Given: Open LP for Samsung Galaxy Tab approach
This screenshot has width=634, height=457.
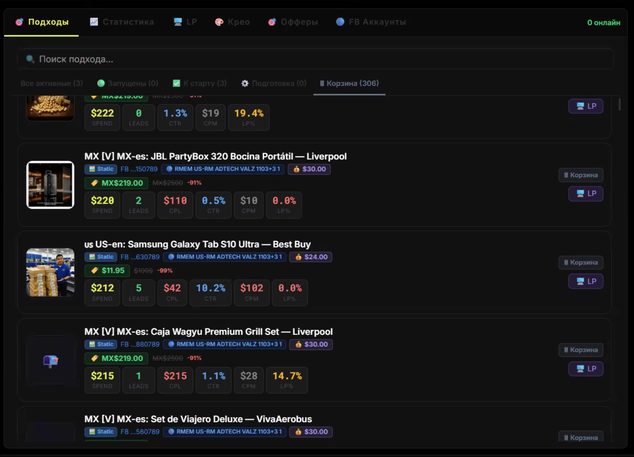Looking at the screenshot, I should click(x=586, y=281).
